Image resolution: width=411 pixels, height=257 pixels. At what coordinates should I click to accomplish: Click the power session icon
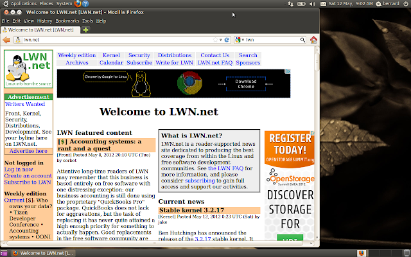(x=406, y=4)
